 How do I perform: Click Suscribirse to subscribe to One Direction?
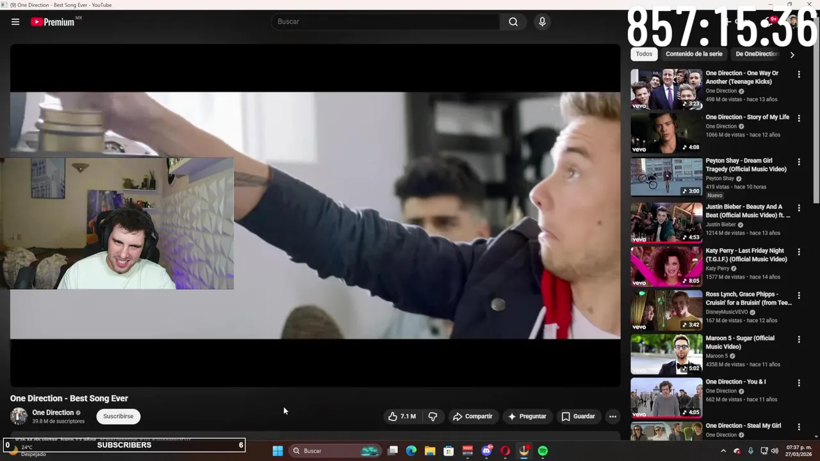[x=119, y=416]
